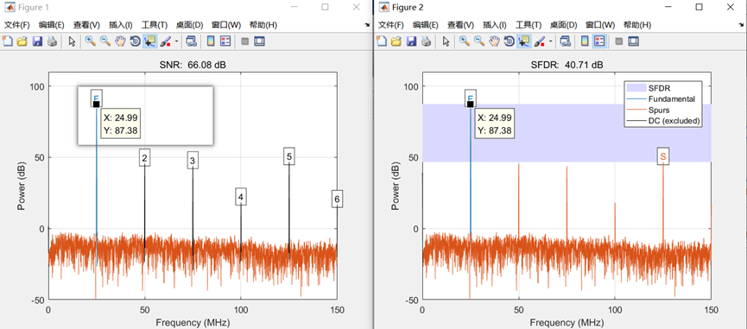Click data tip X: 24.99 box in Figure 1
Viewport: 747px width, 329px height.
(x=121, y=123)
